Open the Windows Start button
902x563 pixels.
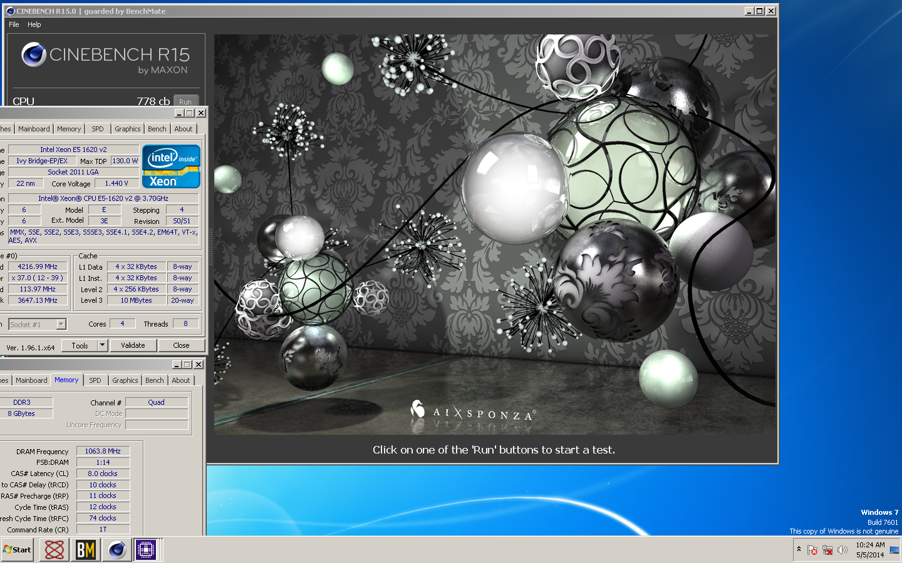pyautogui.click(x=18, y=550)
